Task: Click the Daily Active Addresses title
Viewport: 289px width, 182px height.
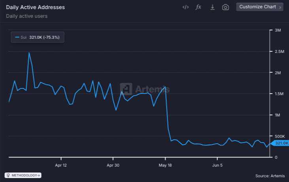Action: pos(36,8)
